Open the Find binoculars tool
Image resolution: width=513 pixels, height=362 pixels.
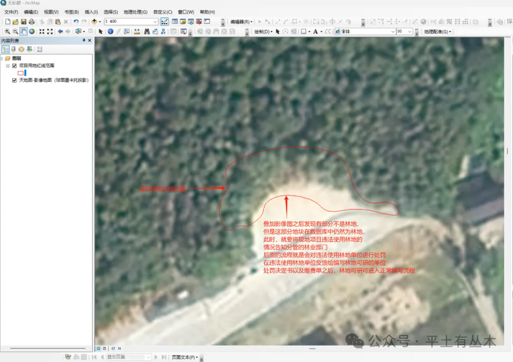pos(147,31)
